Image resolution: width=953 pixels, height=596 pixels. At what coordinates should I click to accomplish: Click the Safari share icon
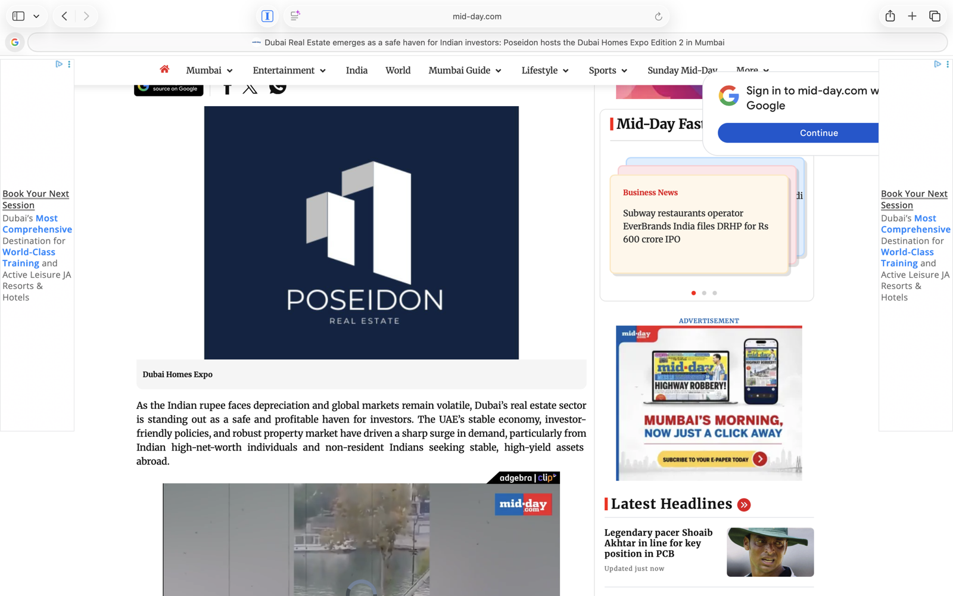click(890, 16)
